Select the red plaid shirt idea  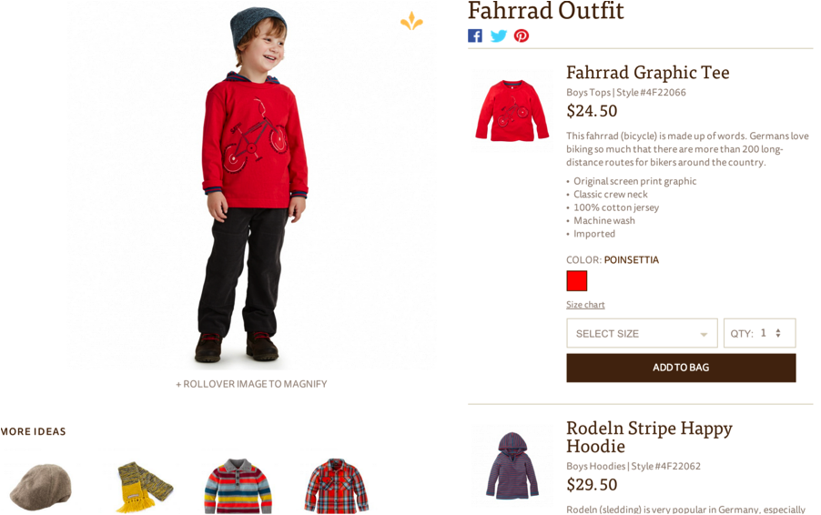pos(337,486)
